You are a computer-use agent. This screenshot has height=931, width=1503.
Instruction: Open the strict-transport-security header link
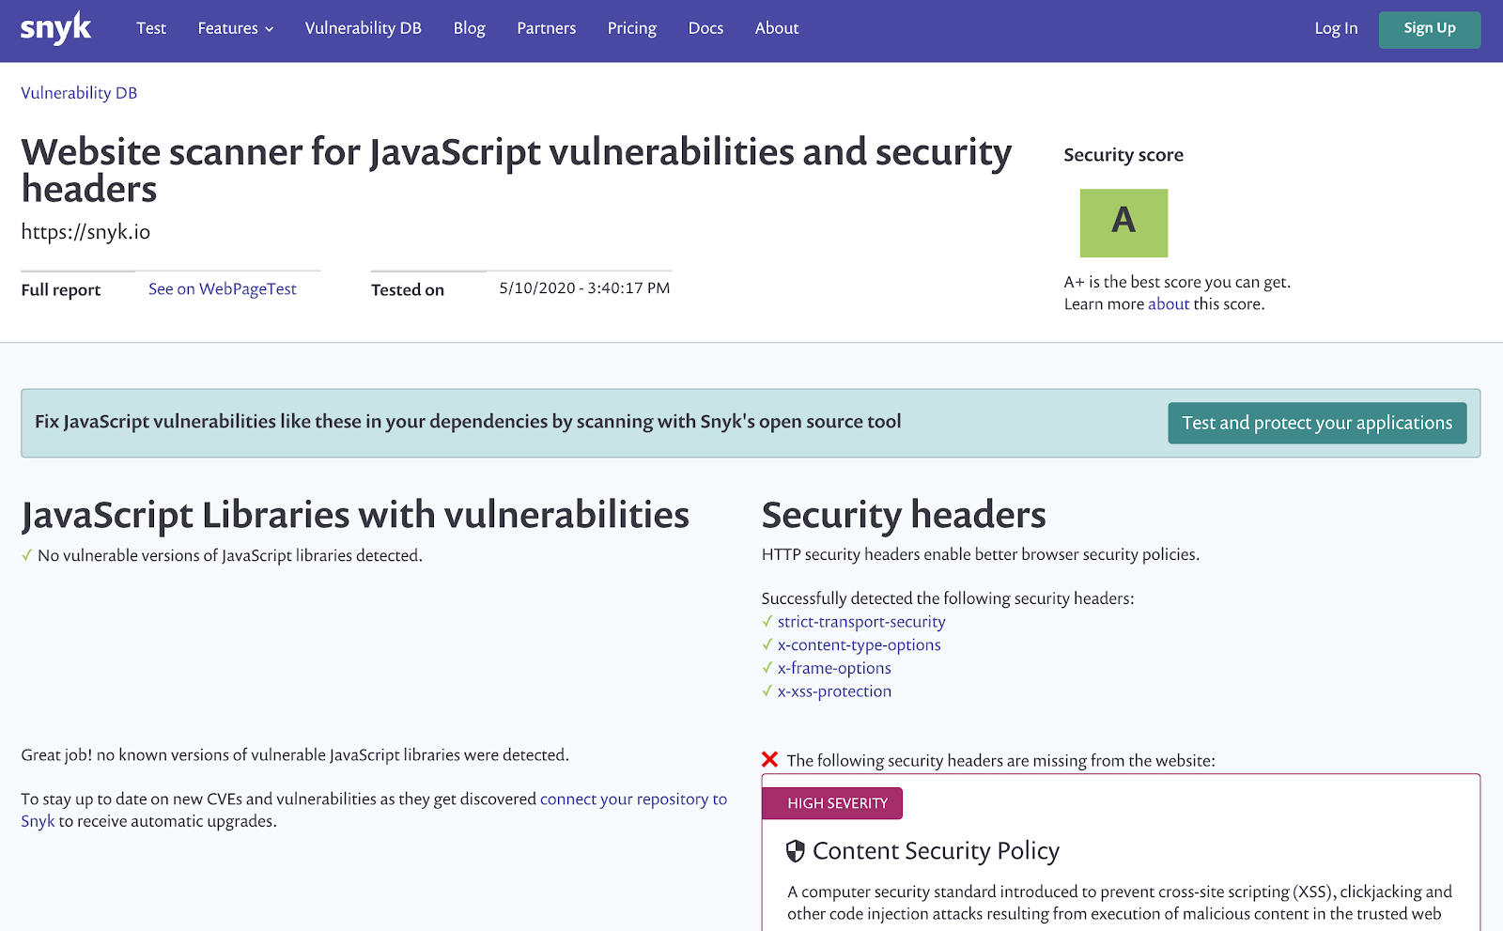[861, 622]
